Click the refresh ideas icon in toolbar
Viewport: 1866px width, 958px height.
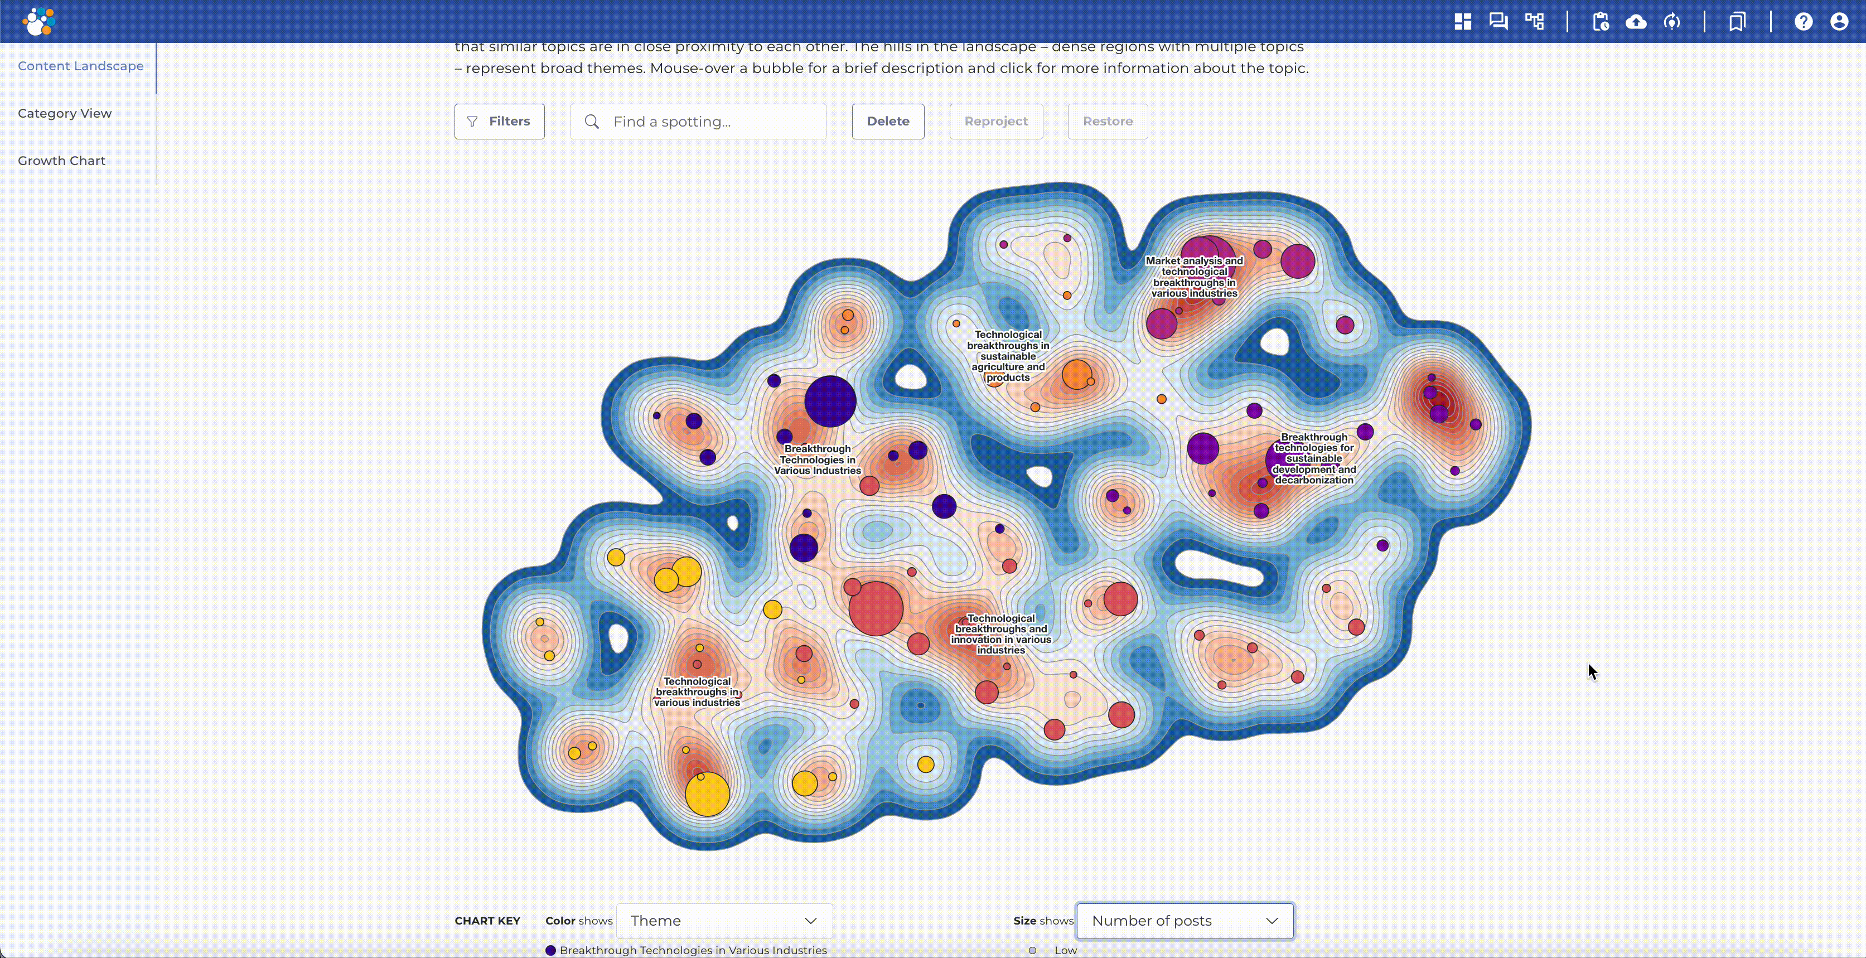(1672, 21)
